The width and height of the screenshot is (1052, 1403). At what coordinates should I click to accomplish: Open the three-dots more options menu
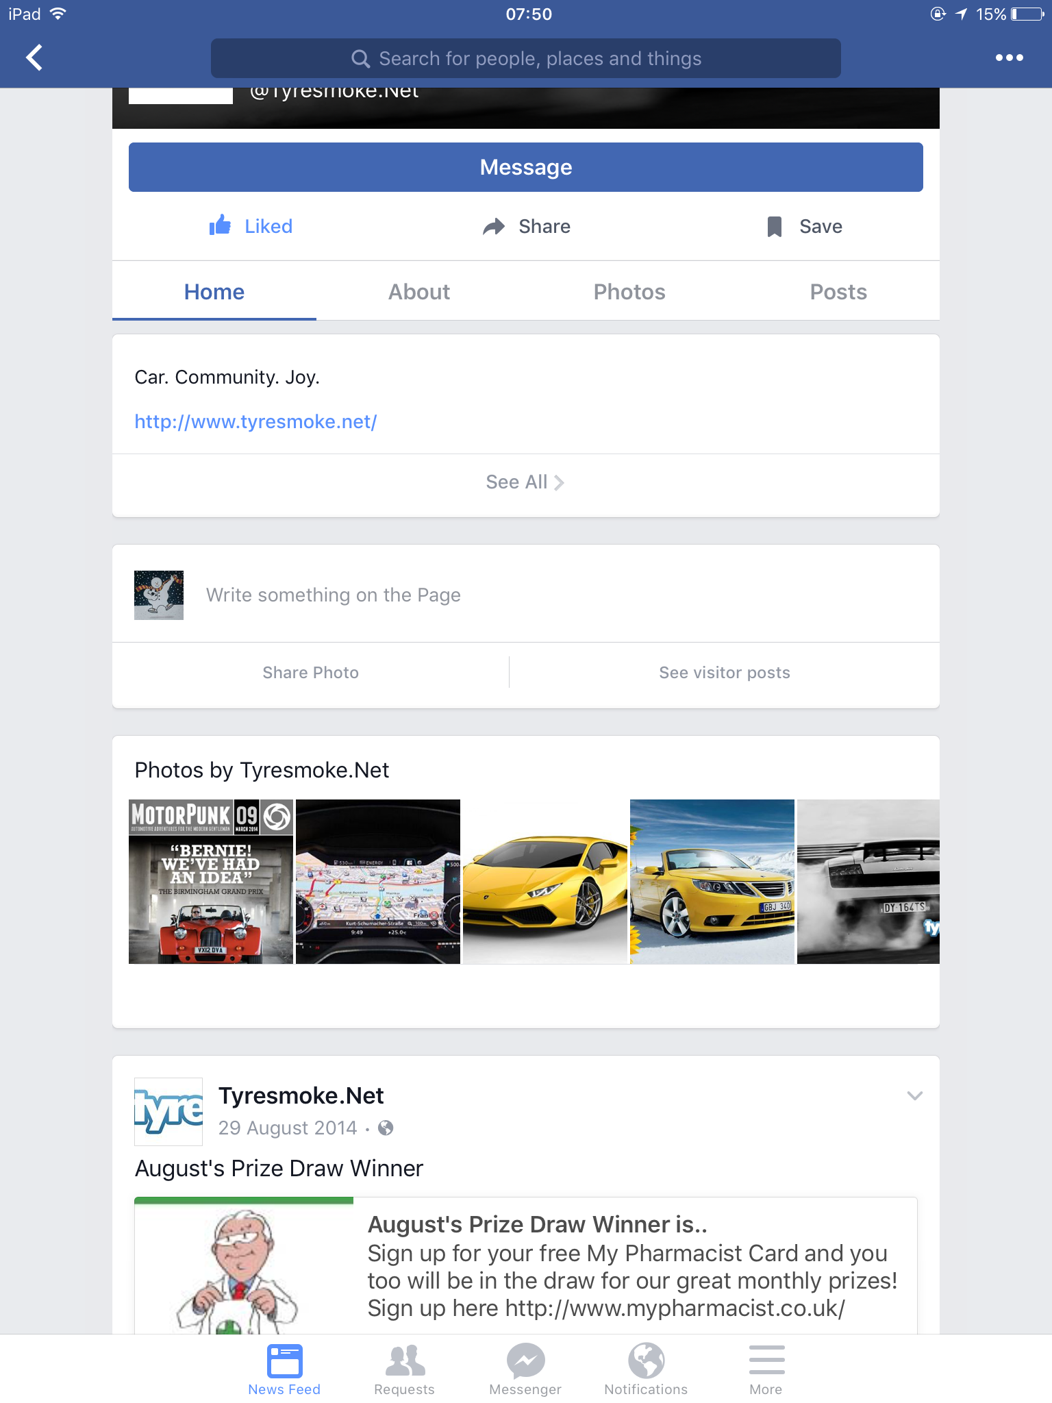coord(1009,58)
